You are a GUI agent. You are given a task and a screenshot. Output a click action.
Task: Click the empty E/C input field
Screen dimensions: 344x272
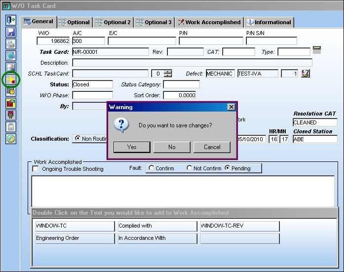142,41
